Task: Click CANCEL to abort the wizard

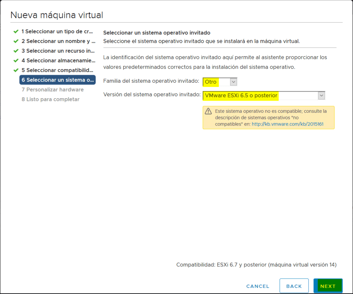Action: coord(258,286)
